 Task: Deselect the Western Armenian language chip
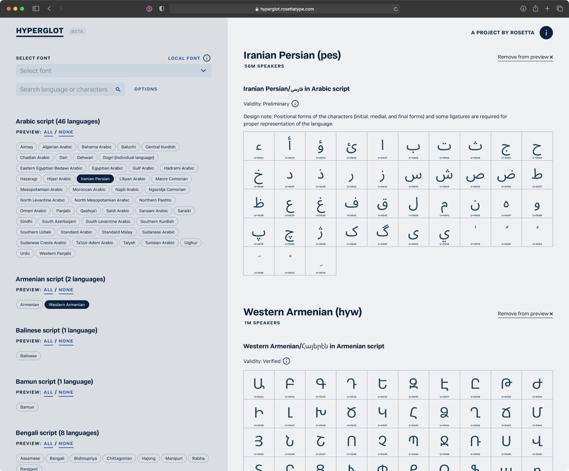(x=67, y=305)
